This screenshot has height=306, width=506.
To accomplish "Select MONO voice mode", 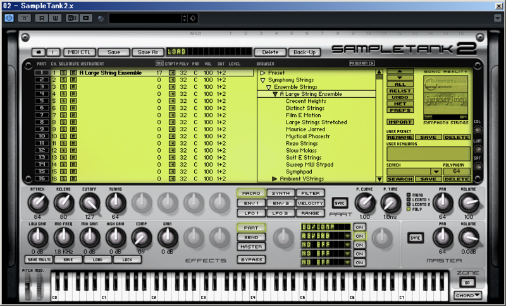I will [x=409, y=195].
